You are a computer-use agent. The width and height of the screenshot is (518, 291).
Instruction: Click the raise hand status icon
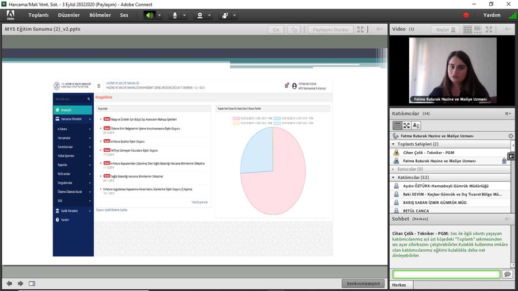[225, 15]
